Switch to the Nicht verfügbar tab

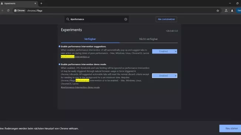[x=148, y=39]
